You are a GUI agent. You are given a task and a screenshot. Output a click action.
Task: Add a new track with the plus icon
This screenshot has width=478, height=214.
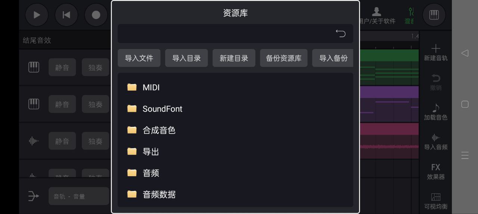click(x=435, y=52)
